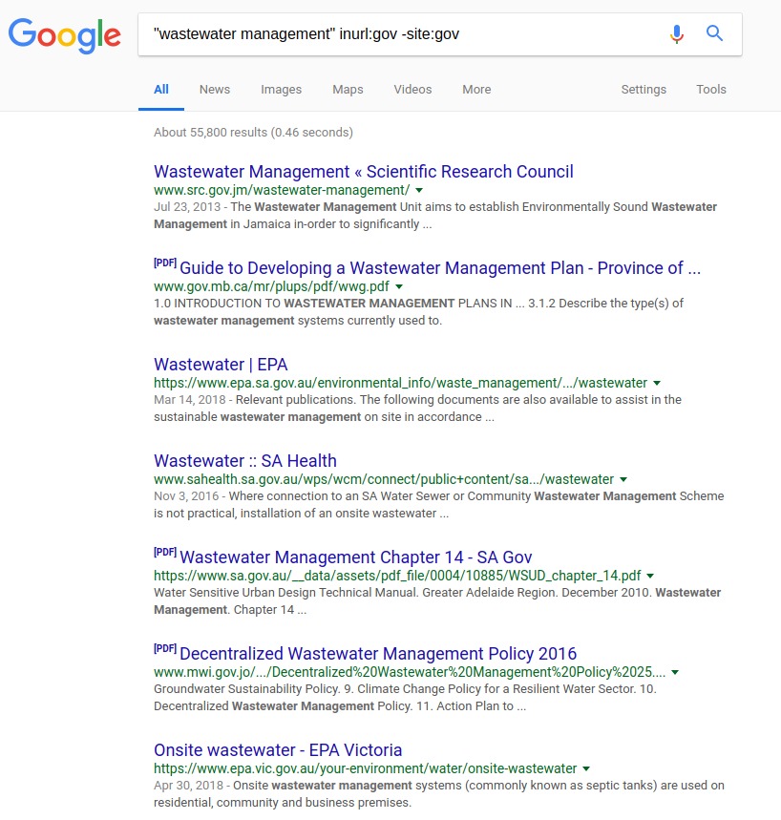Open Decentralized Wastewater Management Policy 2016 result
781x820 pixels.
[378, 654]
